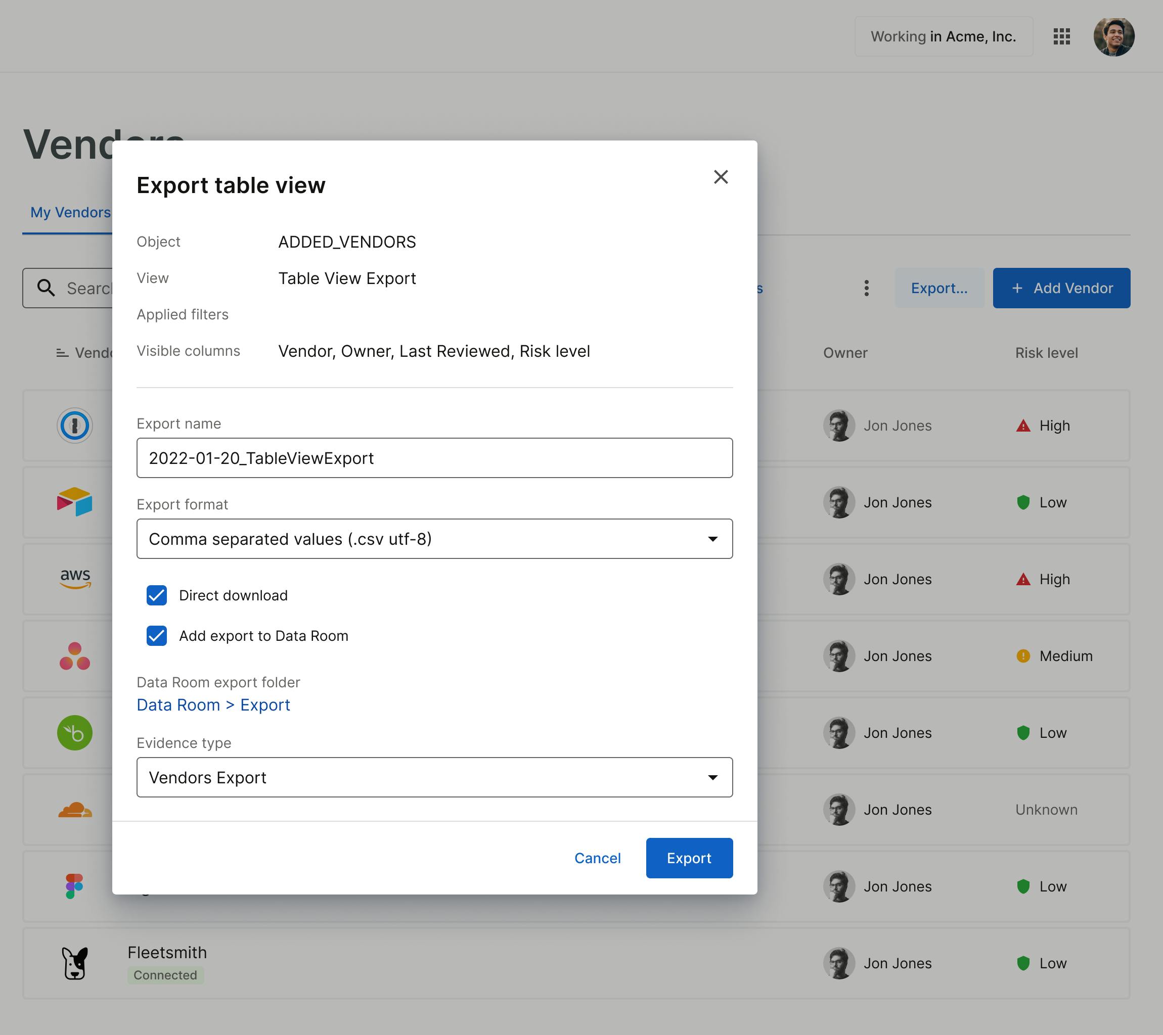1163x1035 pixels.
Task: Open the Working in Acme, Inc. selector
Action: coord(943,36)
